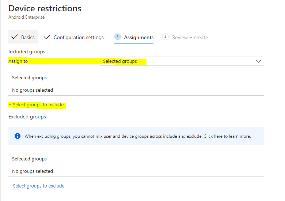Expand the Assign to dropdown chevron arrow

click(x=259, y=61)
